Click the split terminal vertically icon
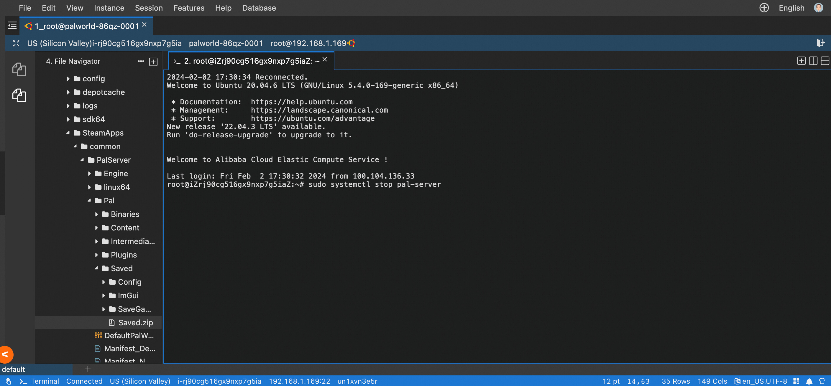Viewport: 831px width, 386px height. pyautogui.click(x=813, y=61)
